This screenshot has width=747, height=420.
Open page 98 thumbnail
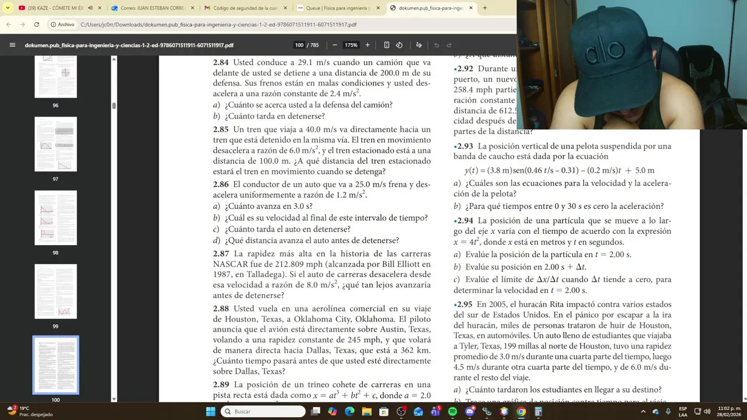click(x=55, y=218)
